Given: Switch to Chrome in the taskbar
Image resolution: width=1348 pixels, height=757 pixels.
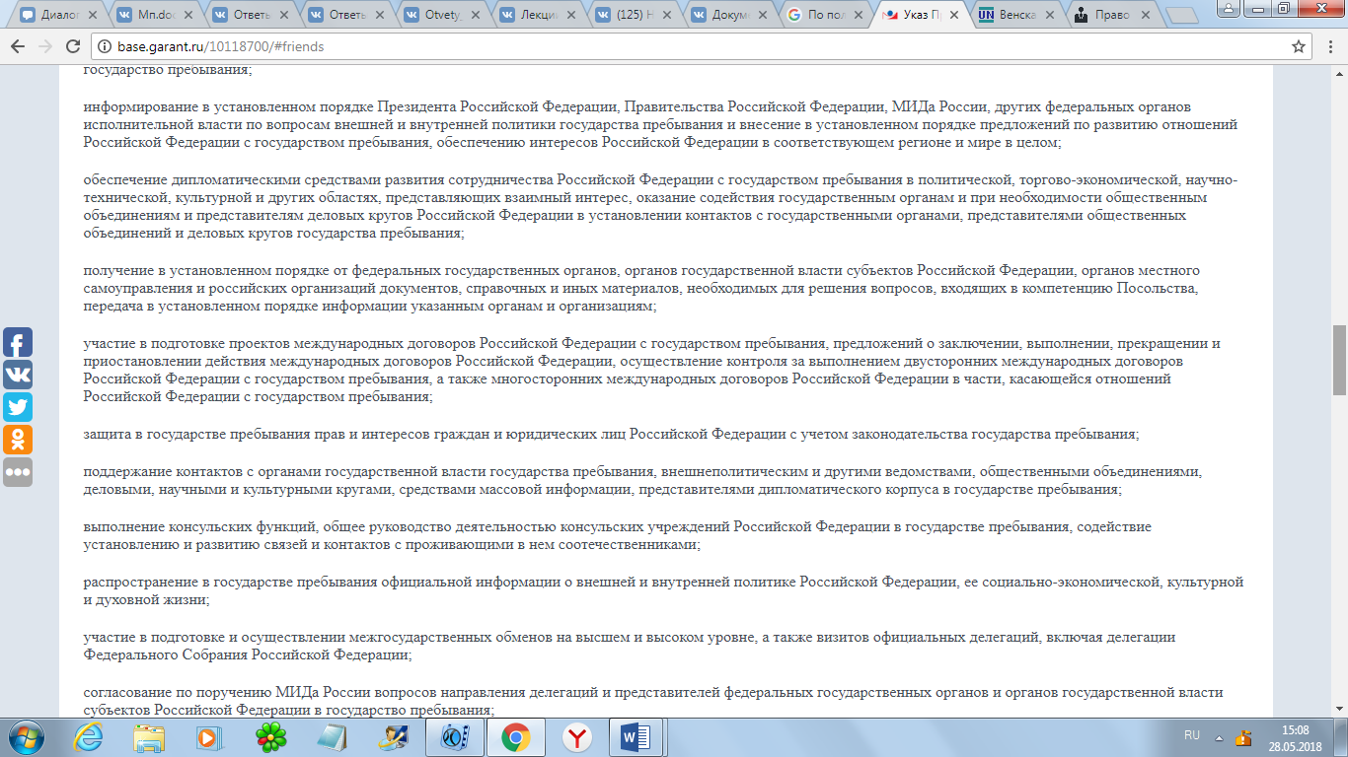Looking at the screenshot, I should (x=515, y=737).
